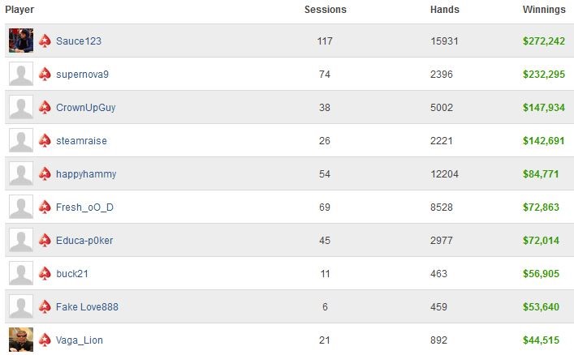
Task: Click the default avatar of Educa-p0ker
Action: [x=21, y=240]
